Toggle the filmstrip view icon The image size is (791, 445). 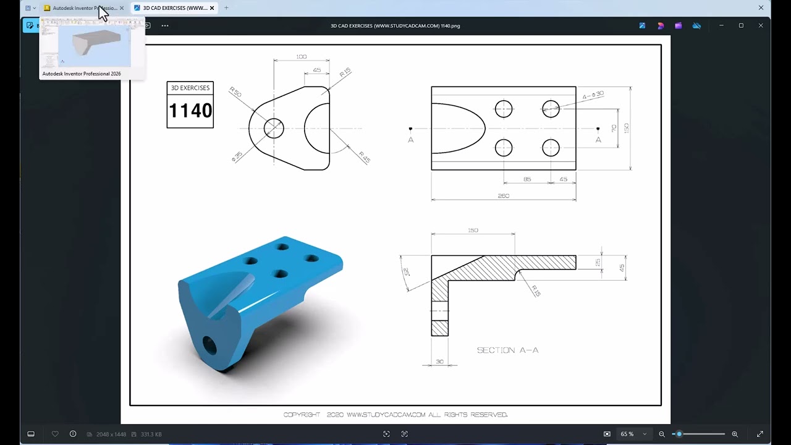(31, 434)
